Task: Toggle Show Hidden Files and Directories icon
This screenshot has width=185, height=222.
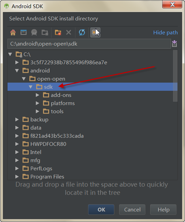Action: click(x=95, y=32)
